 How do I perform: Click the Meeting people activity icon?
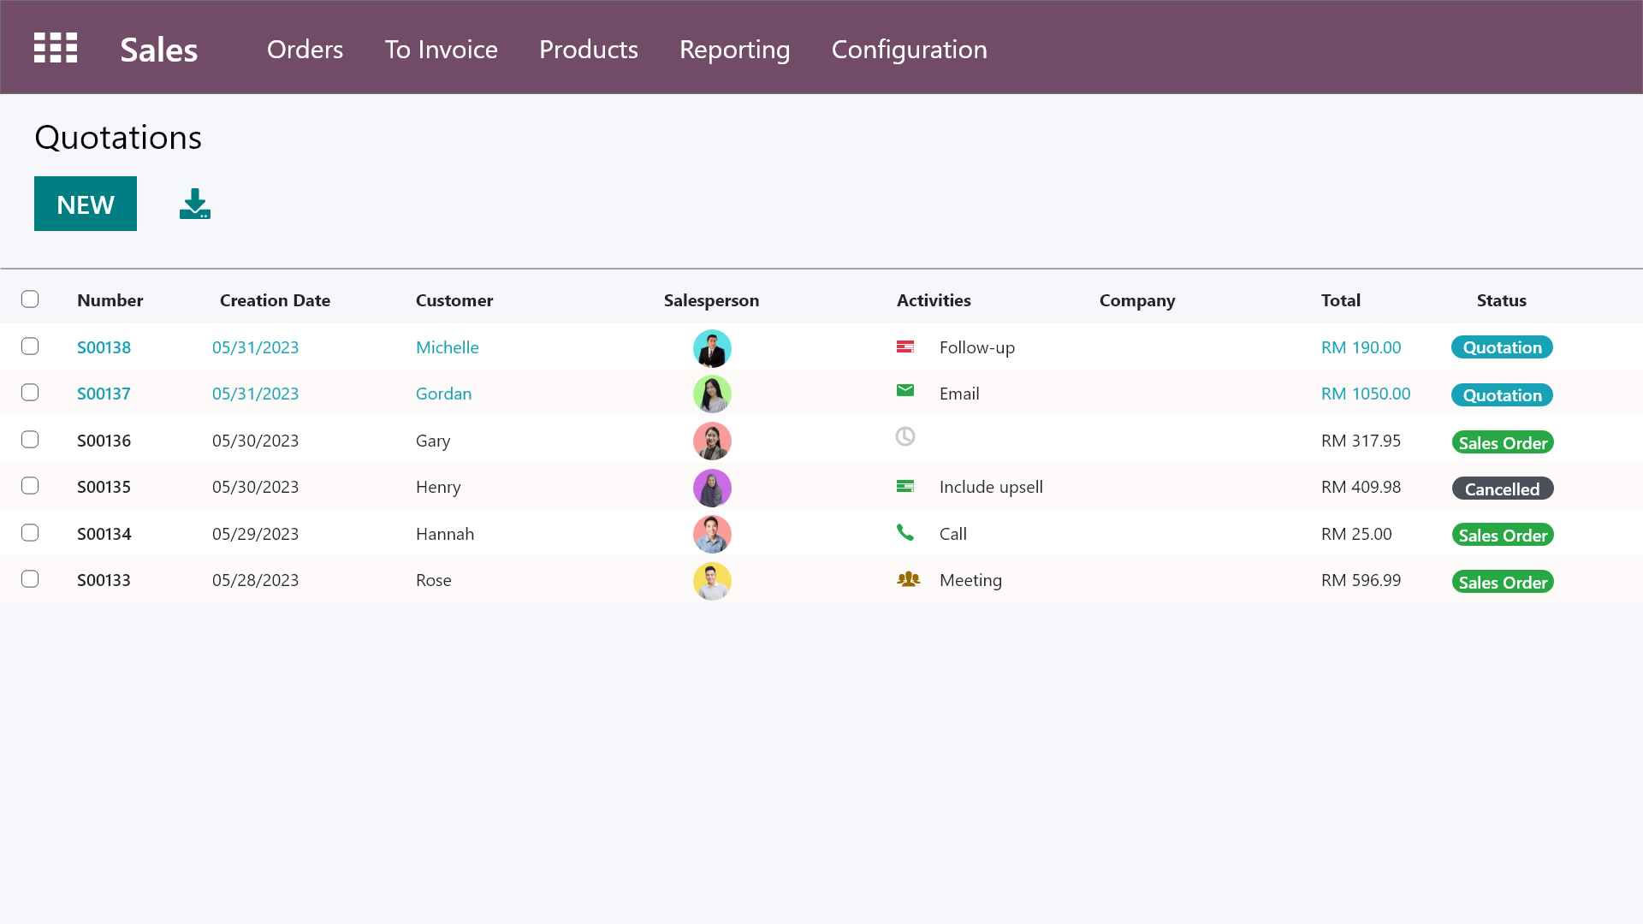908,579
